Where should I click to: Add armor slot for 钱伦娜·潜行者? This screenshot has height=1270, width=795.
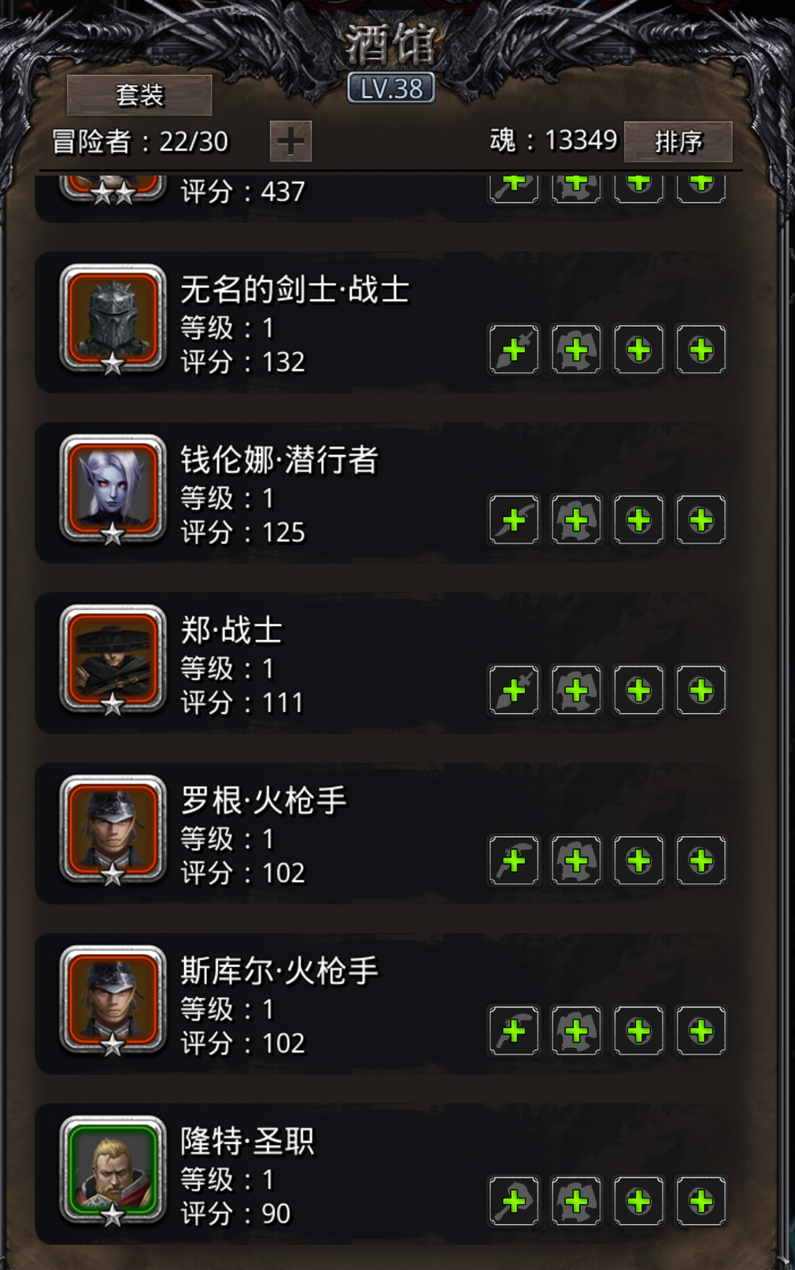(576, 520)
